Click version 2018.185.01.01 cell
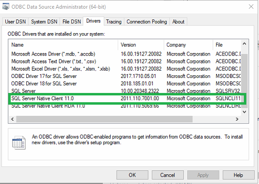The width and height of the screenshot is (259, 184). [x=137, y=84]
